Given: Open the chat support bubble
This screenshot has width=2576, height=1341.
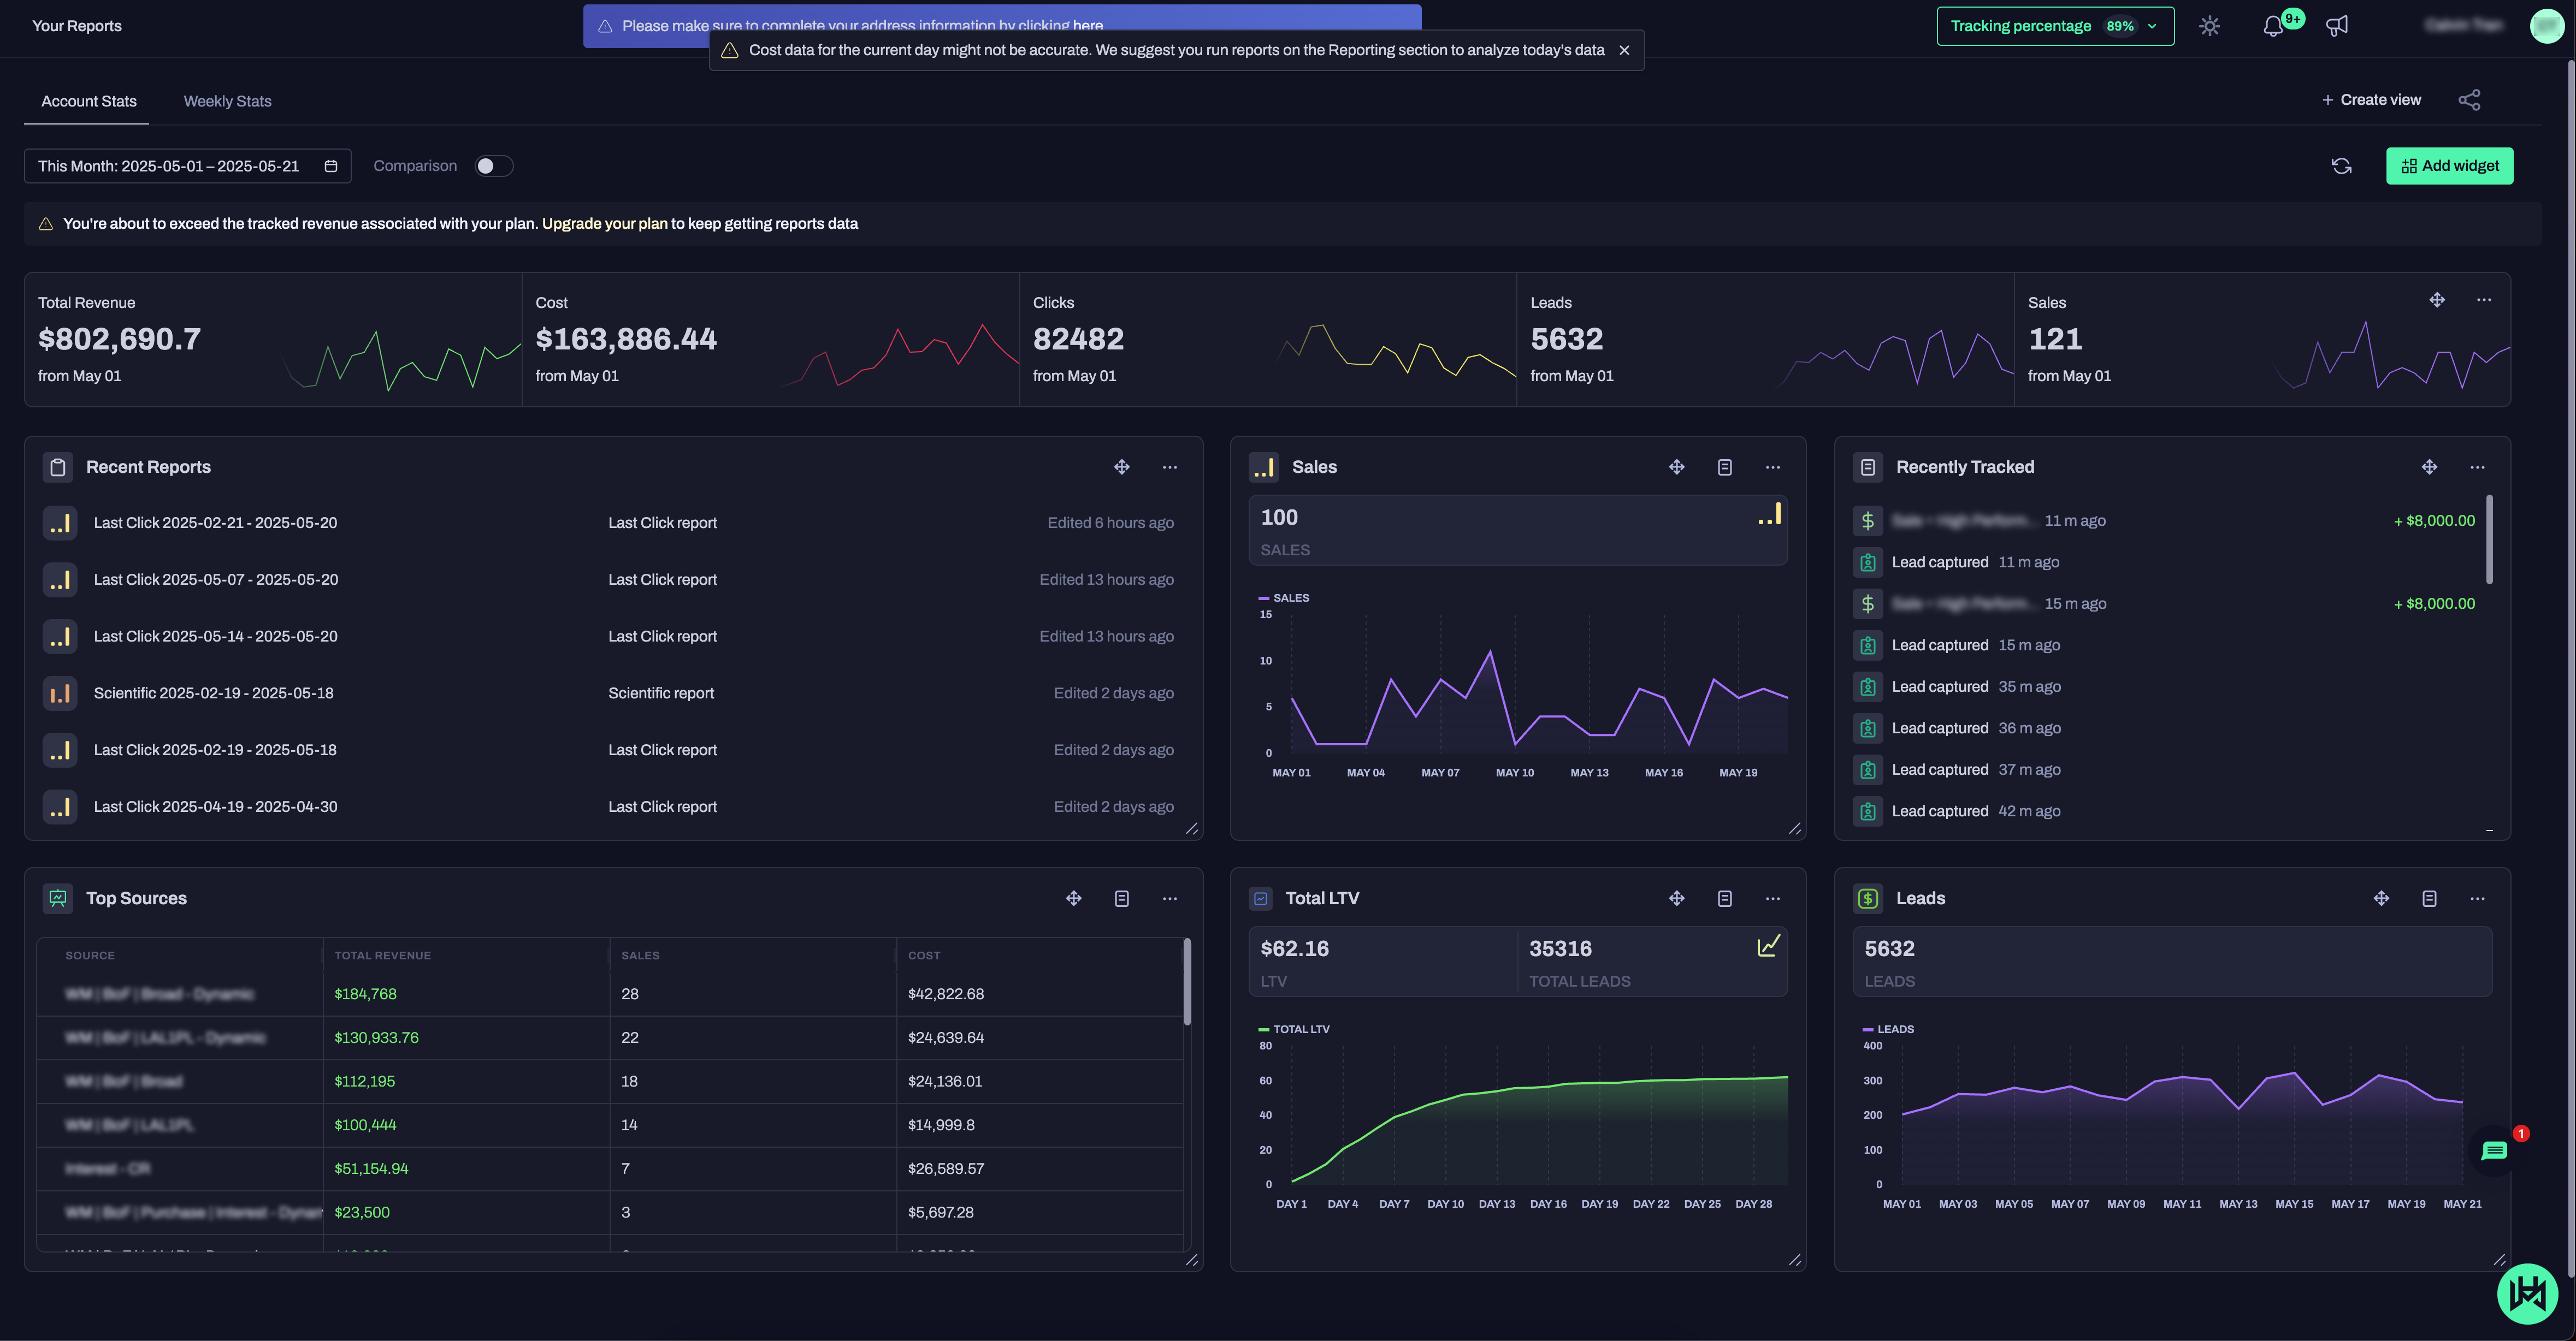Looking at the screenshot, I should (x=2494, y=1151).
